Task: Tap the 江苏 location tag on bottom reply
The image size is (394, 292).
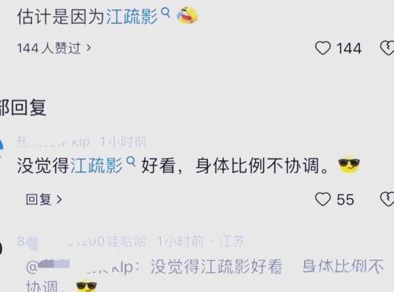Action: point(232,241)
